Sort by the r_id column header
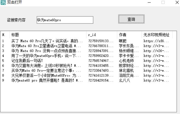Viewport: 180px width, 114px height. click(102, 35)
